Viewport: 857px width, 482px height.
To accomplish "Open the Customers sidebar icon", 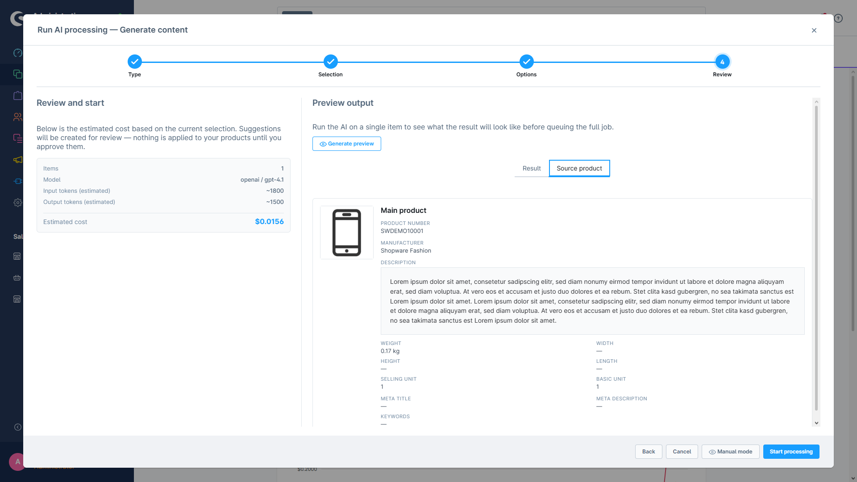I will [17, 117].
